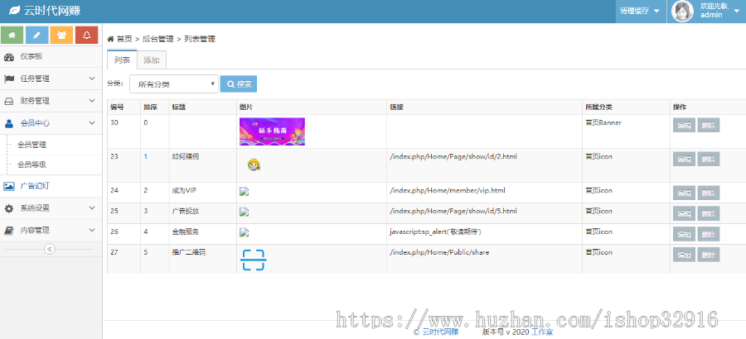This screenshot has height=339, width=746.
Task: Open 仪表板 in the sidebar
Action: pos(31,56)
